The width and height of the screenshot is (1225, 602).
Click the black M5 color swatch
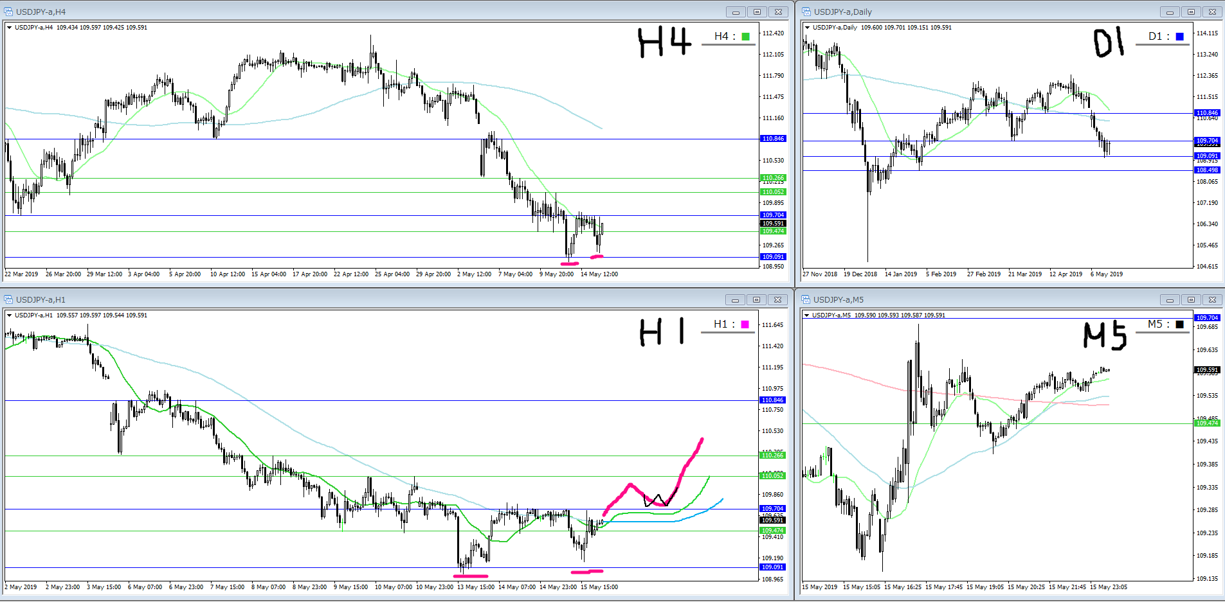point(1179,324)
